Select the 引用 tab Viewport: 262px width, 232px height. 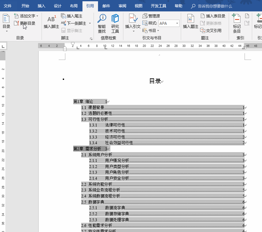coord(90,6)
